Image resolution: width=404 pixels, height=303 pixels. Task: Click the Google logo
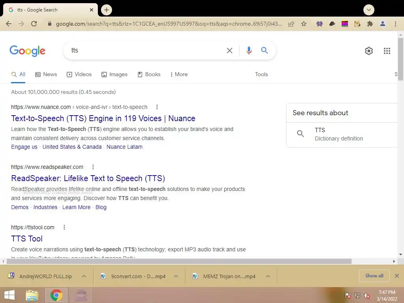point(28,51)
